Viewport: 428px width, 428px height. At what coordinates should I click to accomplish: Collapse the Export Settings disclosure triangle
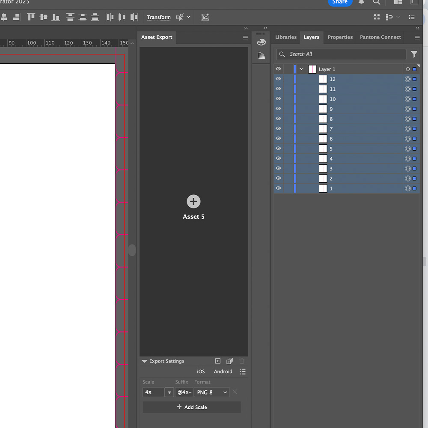click(x=144, y=361)
